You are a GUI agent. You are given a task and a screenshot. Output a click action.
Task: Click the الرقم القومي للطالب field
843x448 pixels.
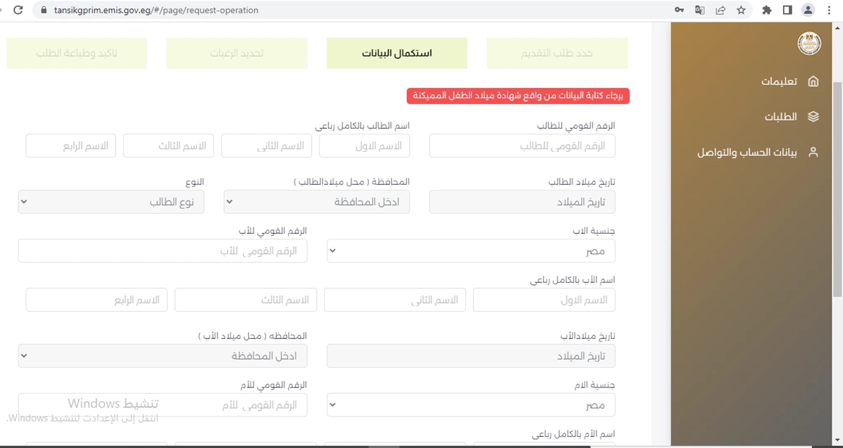(522, 146)
